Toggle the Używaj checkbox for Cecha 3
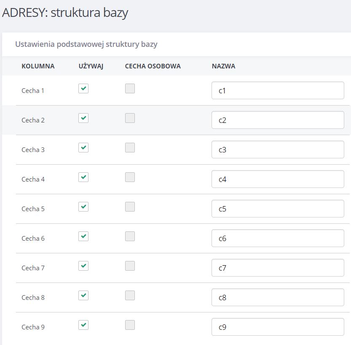Viewport: 351px width, 345px height. pyautogui.click(x=83, y=148)
